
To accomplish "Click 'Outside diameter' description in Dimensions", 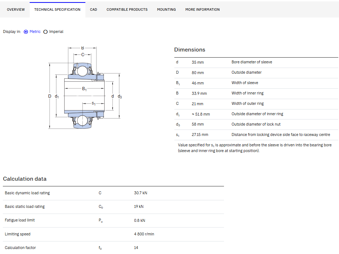I will tap(246, 73).
